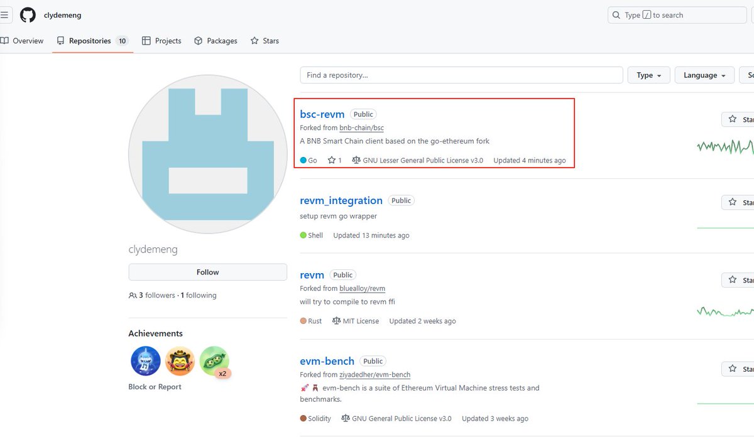Click 'Updated 2 weeks ago' text
754x437 pixels.
(x=422, y=321)
